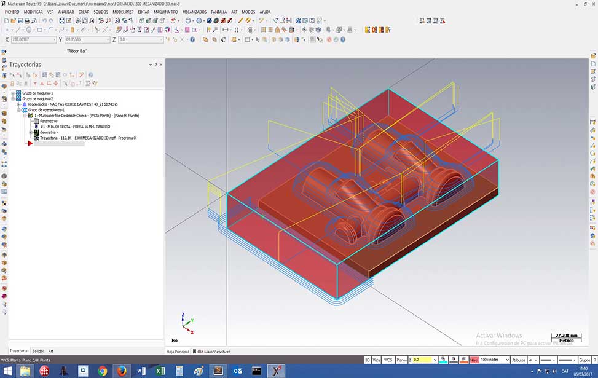The width and height of the screenshot is (598, 378).
Task: Click the Planos button in status bar
Action: [401, 360]
